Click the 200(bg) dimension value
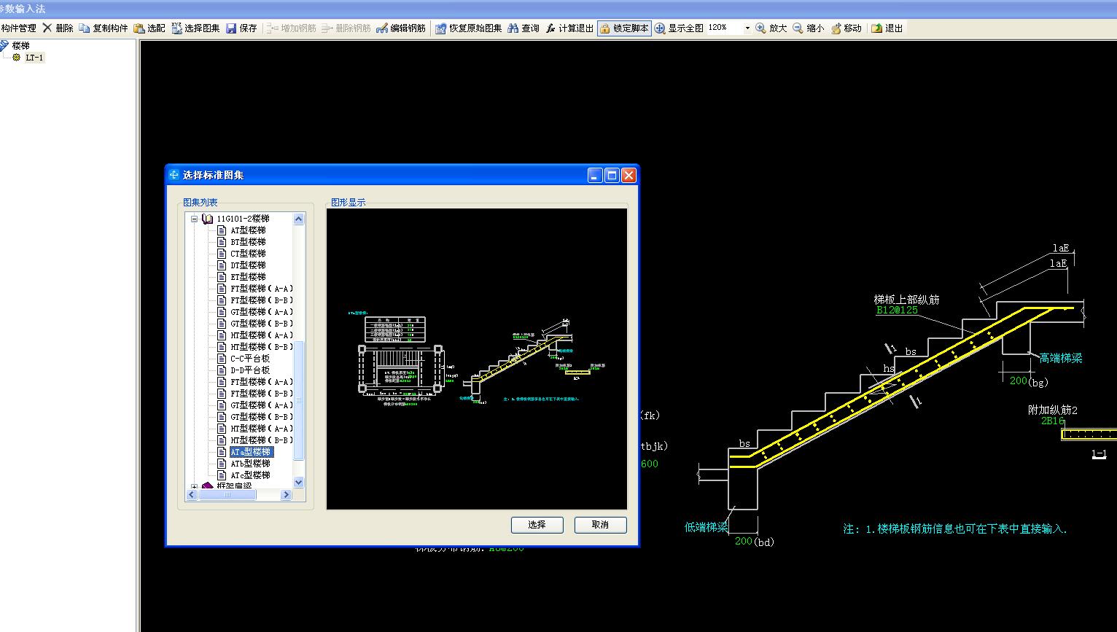1117x632 pixels. [x=1029, y=381]
